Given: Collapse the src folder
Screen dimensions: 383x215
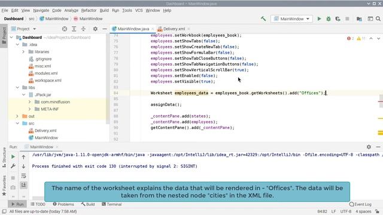Looking at the screenshot, I should [x=17, y=124].
